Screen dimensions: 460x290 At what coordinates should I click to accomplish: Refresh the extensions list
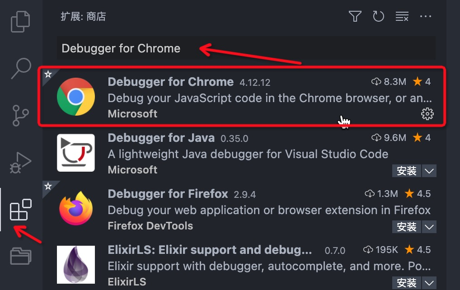pos(379,16)
